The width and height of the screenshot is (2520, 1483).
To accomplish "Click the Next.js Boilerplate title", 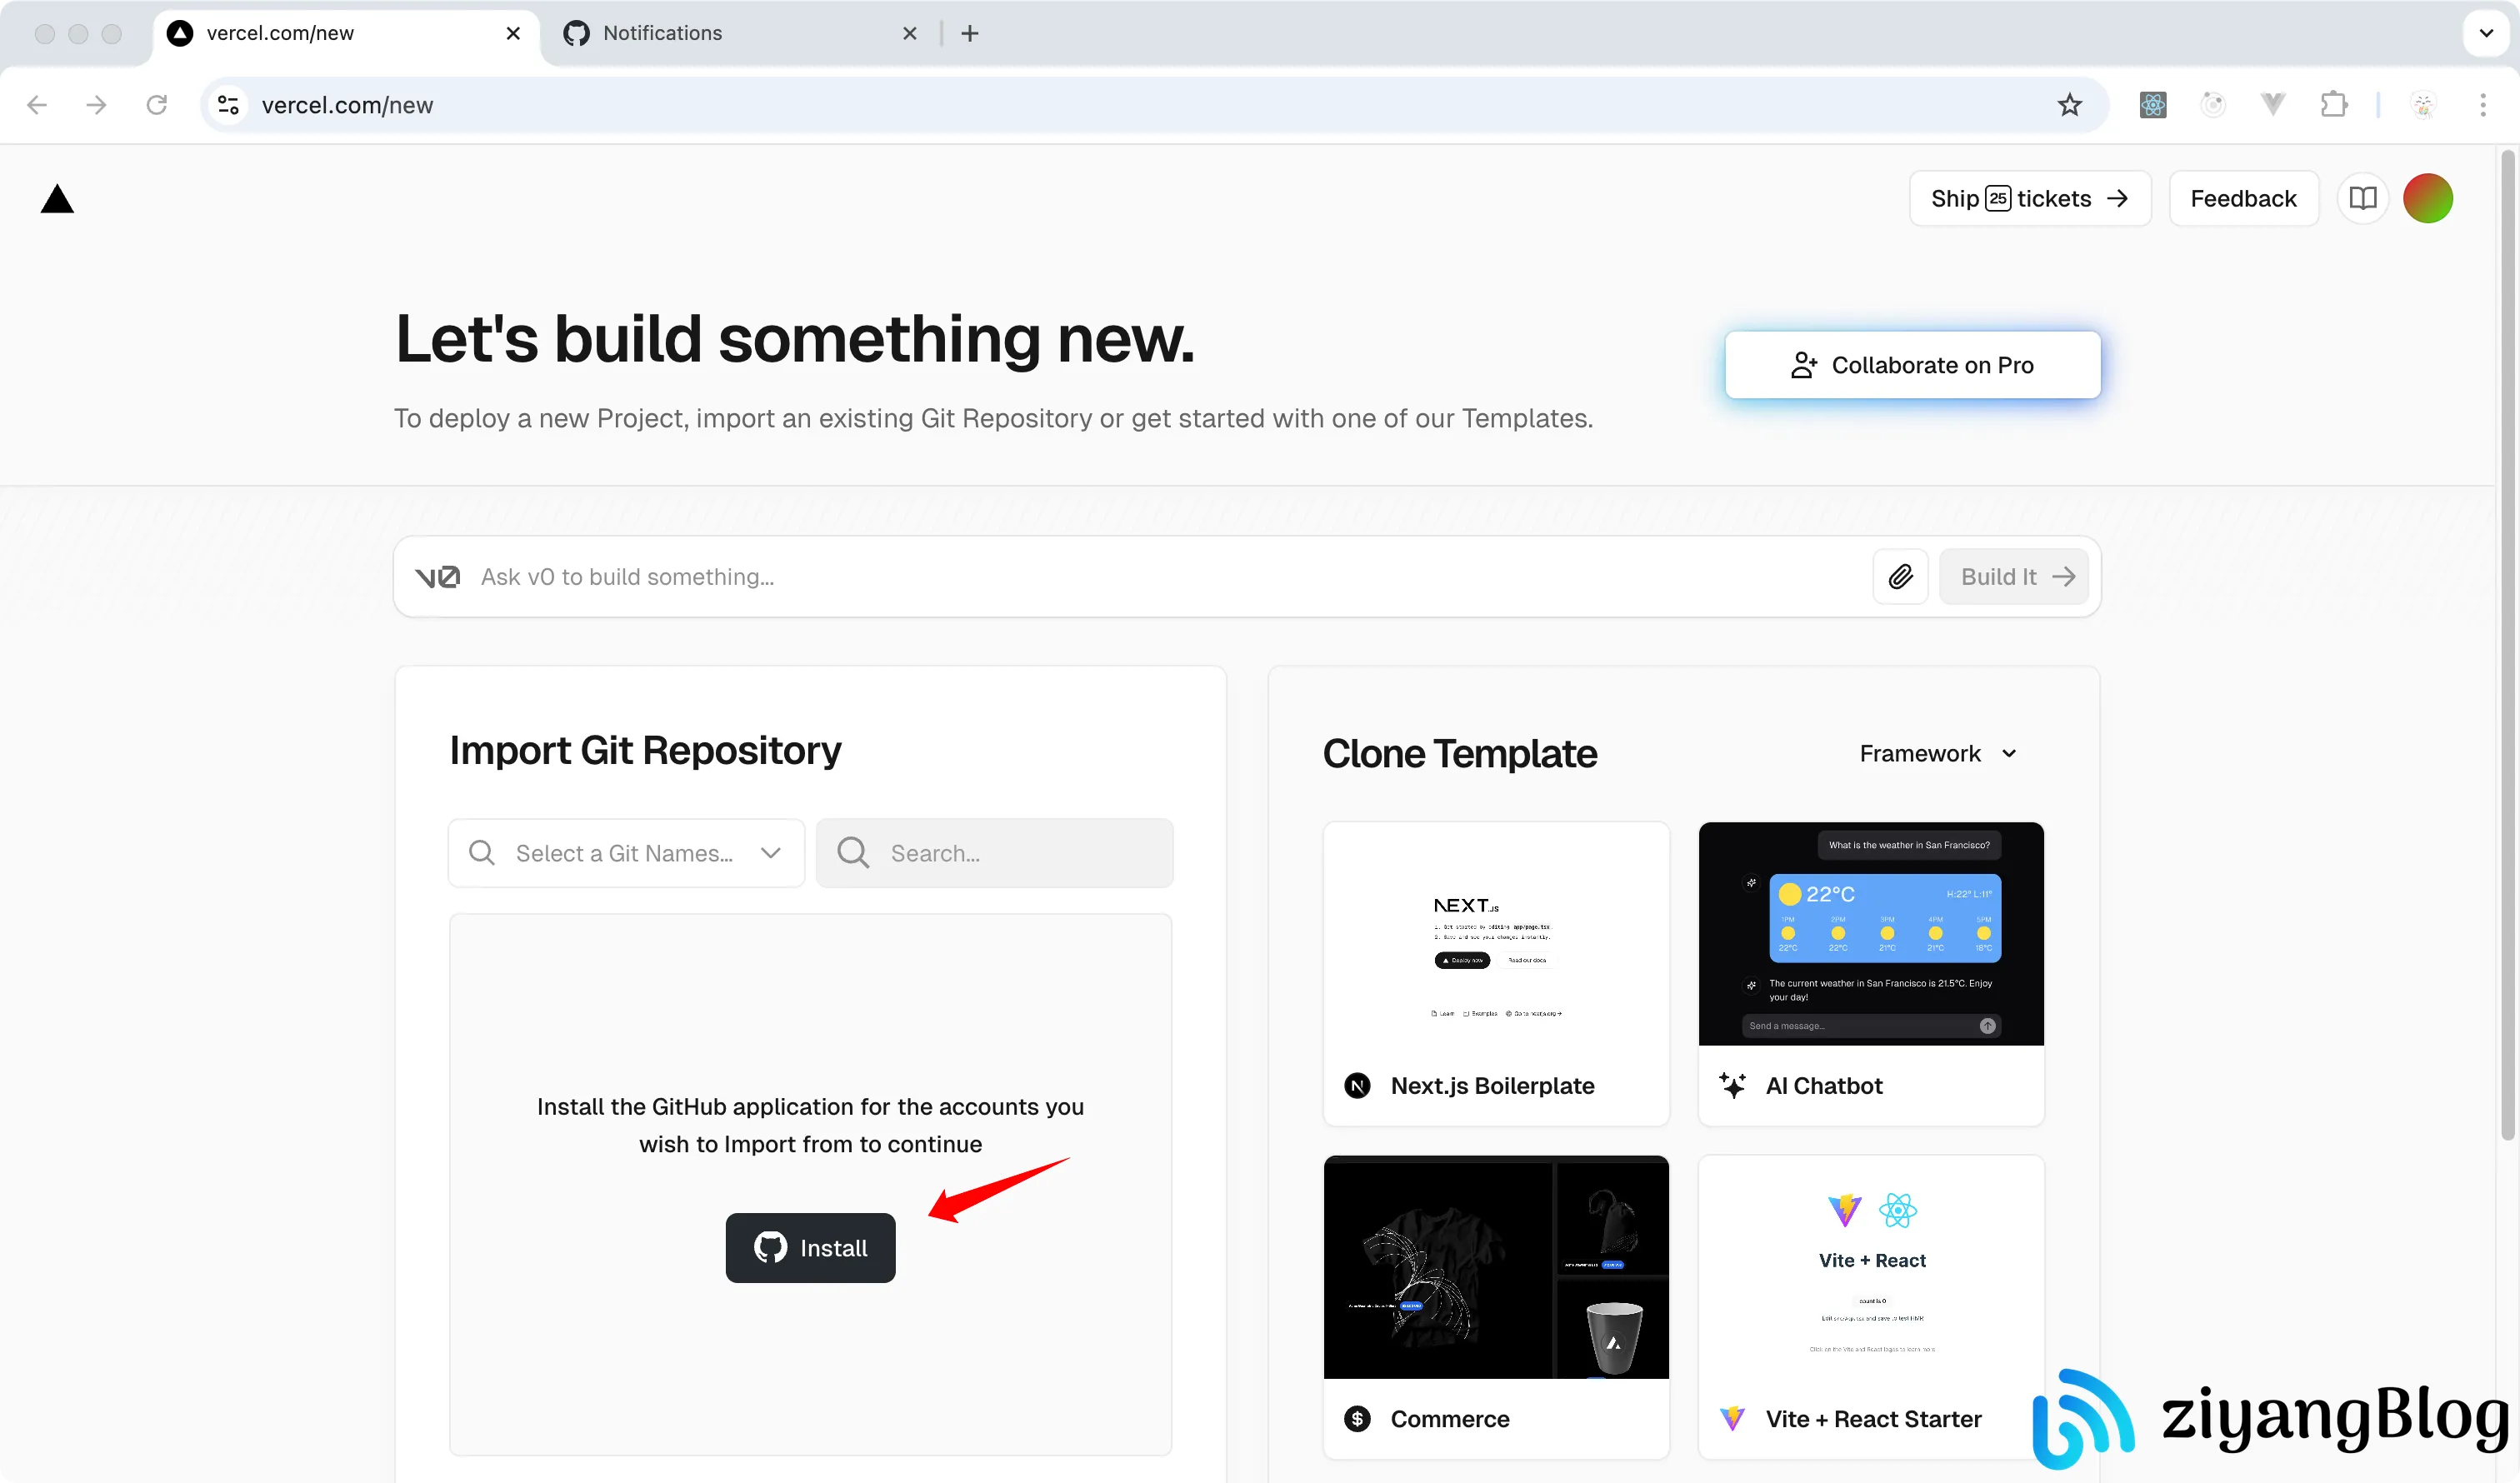I will (x=1492, y=1085).
